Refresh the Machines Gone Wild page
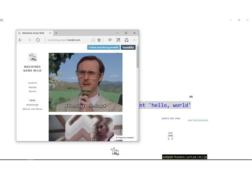The image size is (252, 178). pos(38,40)
